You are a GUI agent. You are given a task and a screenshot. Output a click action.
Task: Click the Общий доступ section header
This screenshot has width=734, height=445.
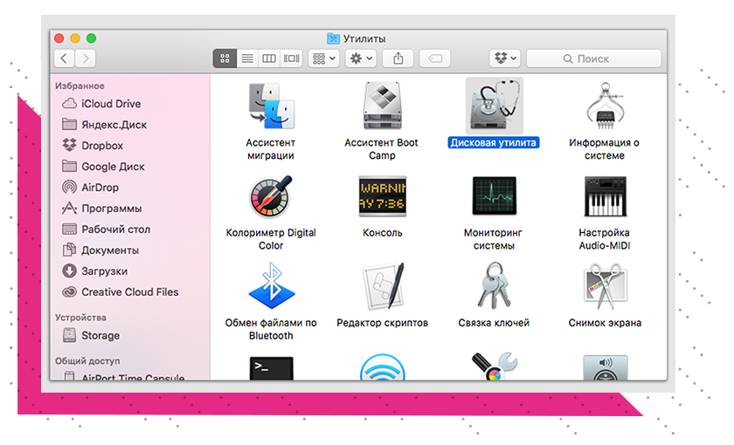pyautogui.click(x=87, y=361)
